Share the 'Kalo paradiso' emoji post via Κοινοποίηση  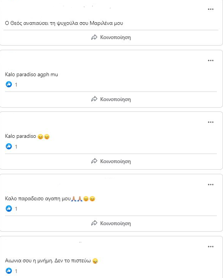pyautogui.click(x=111, y=161)
